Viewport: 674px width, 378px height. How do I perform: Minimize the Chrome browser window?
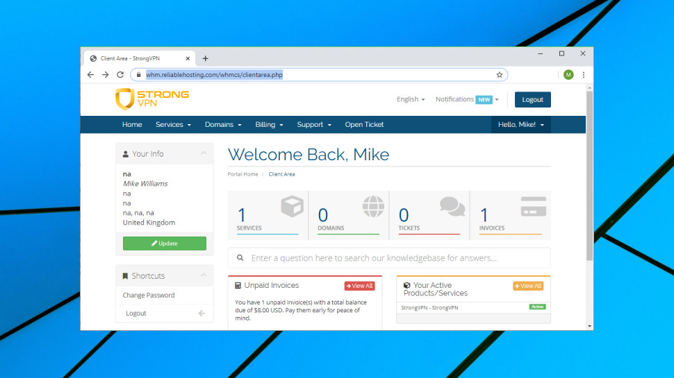541,53
